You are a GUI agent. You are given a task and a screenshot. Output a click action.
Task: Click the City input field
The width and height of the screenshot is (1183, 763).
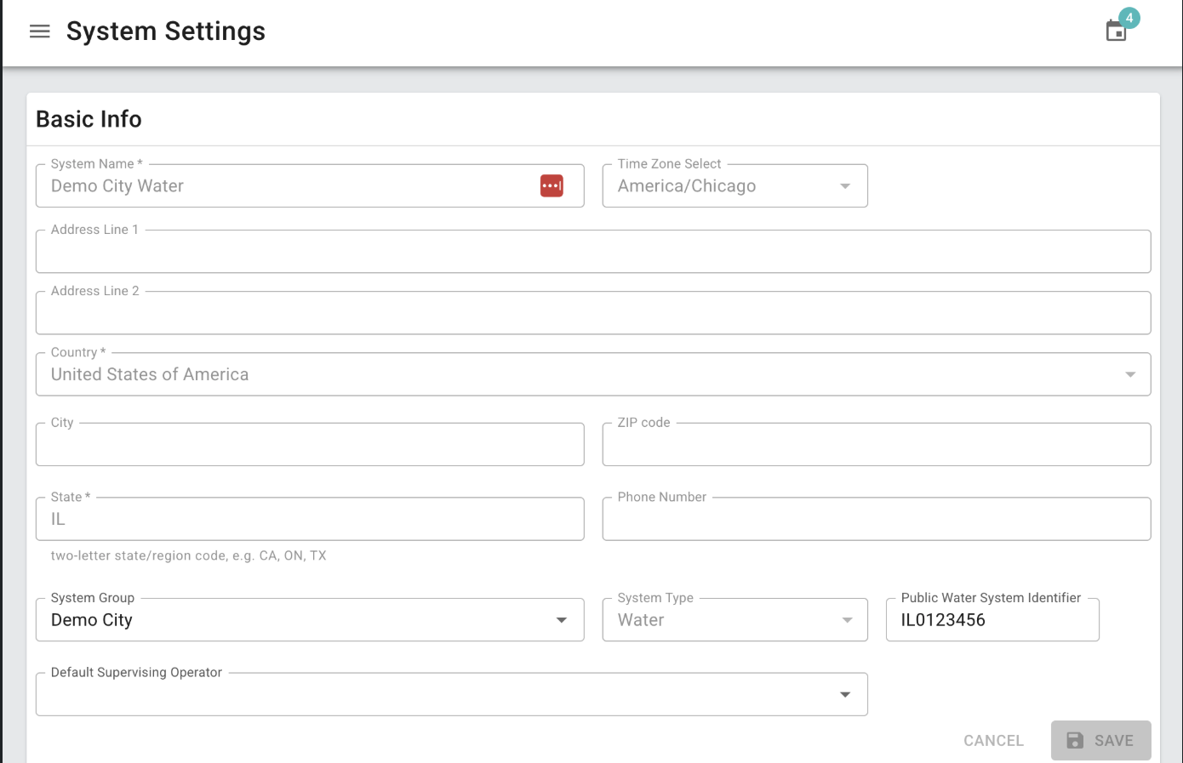(x=310, y=446)
